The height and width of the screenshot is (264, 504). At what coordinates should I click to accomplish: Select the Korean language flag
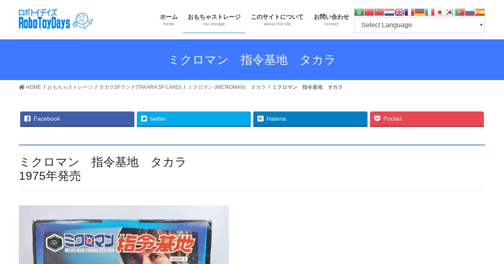[449, 12]
